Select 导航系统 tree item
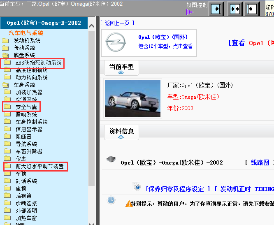This screenshot has width=274, height=225. (x=26, y=144)
